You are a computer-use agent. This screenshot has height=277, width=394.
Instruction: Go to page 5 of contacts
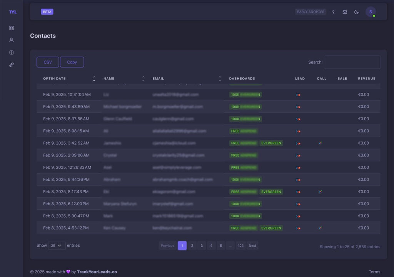221,246
